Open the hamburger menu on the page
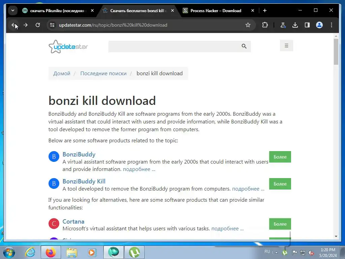This screenshot has height=259, width=345. [286, 46]
